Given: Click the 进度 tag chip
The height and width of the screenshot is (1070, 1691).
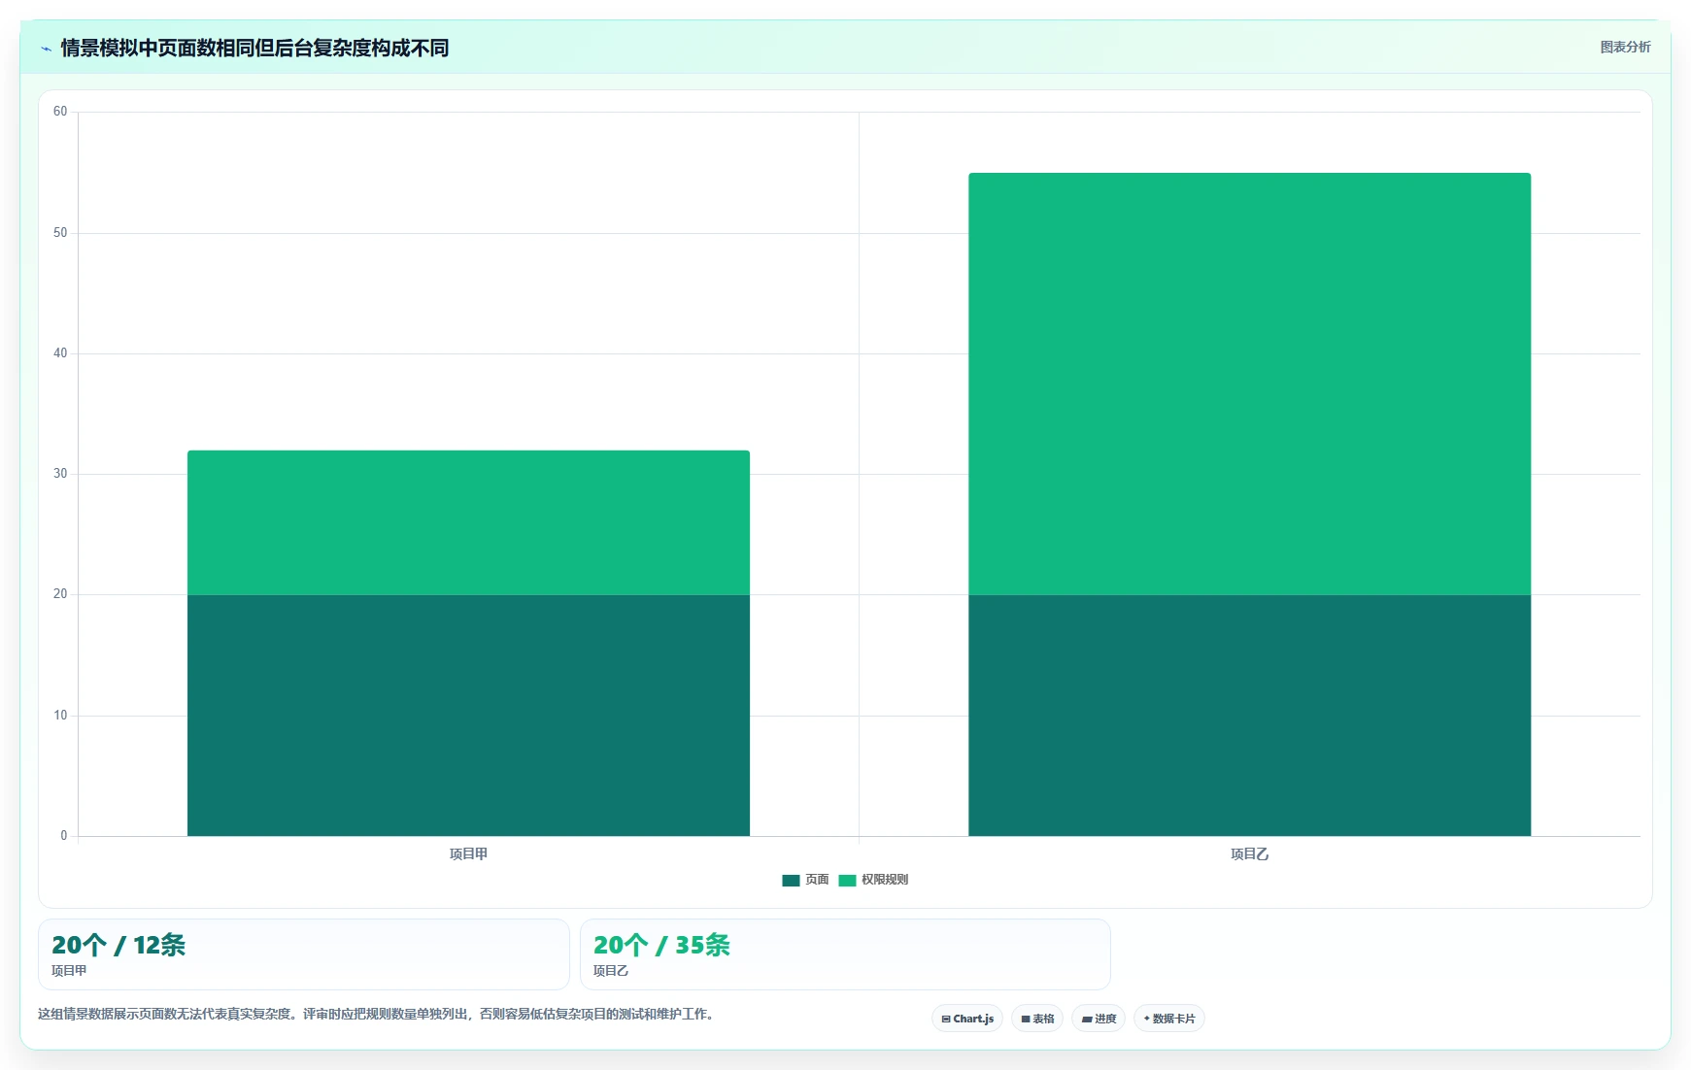Looking at the screenshot, I should click(x=1099, y=1019).
